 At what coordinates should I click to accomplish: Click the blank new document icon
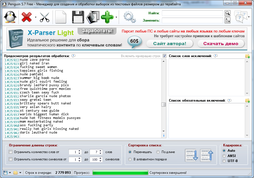click(x=61, y=17)
